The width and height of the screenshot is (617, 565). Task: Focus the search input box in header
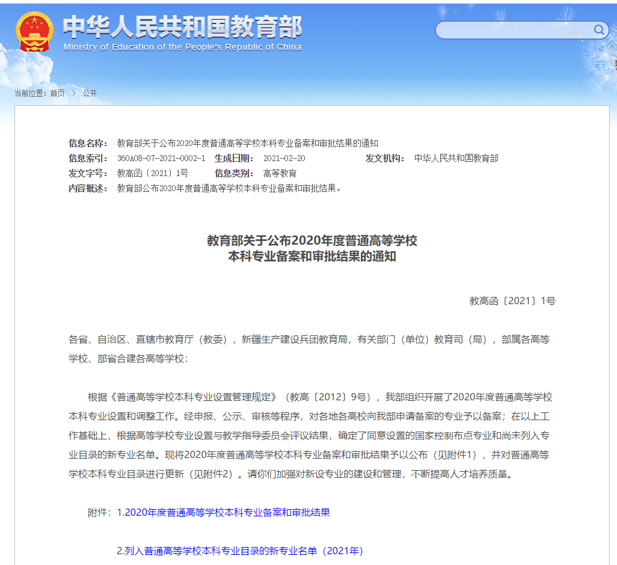coord(514,30)
